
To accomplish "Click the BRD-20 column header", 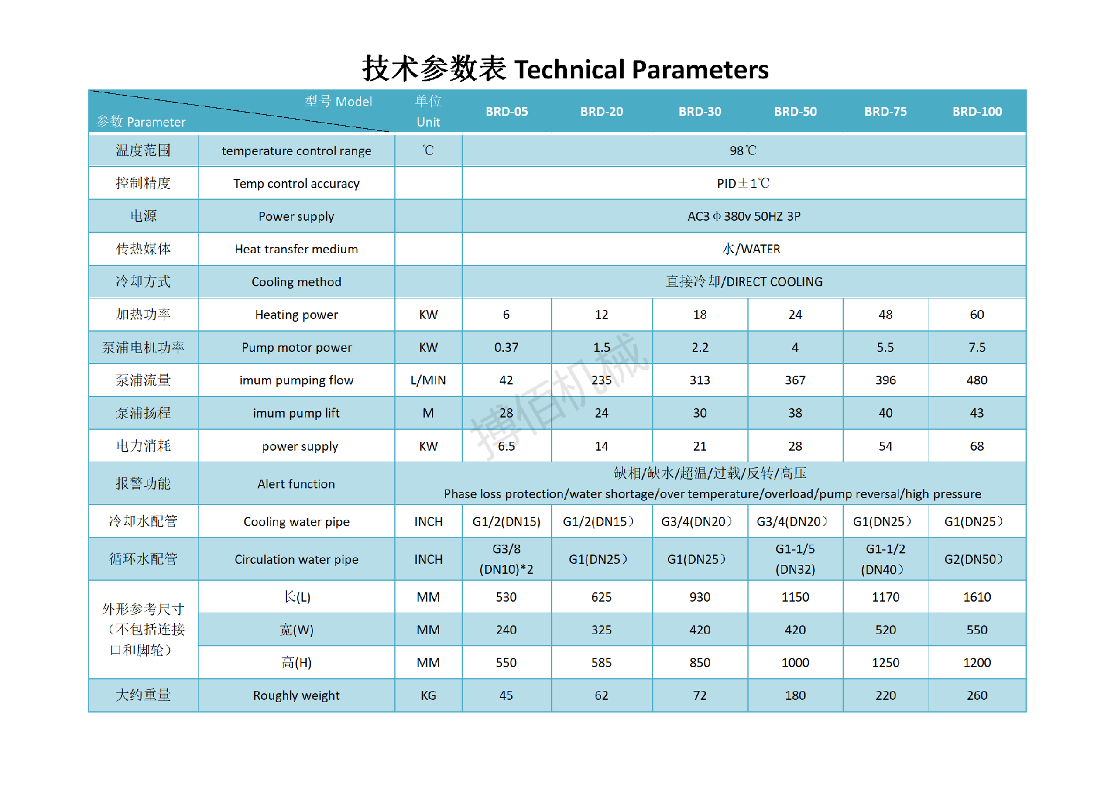I will [602, 111].
